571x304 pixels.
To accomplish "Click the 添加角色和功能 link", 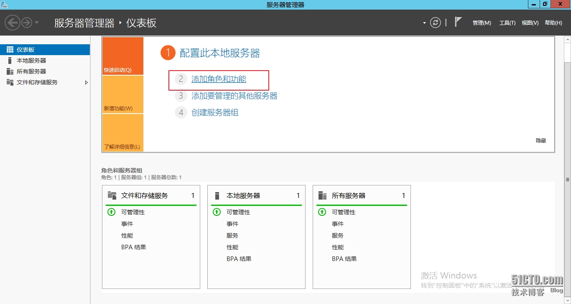I will click(219, 79).
